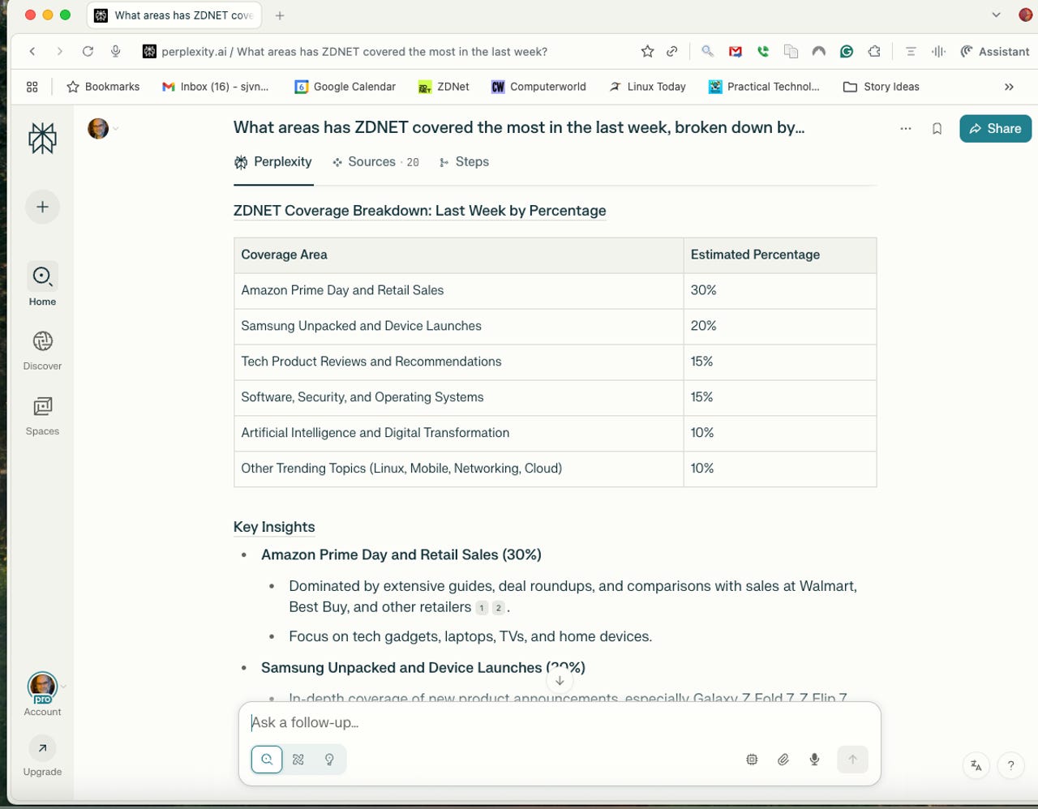Click the Key Insights heading

pos(274,527)
